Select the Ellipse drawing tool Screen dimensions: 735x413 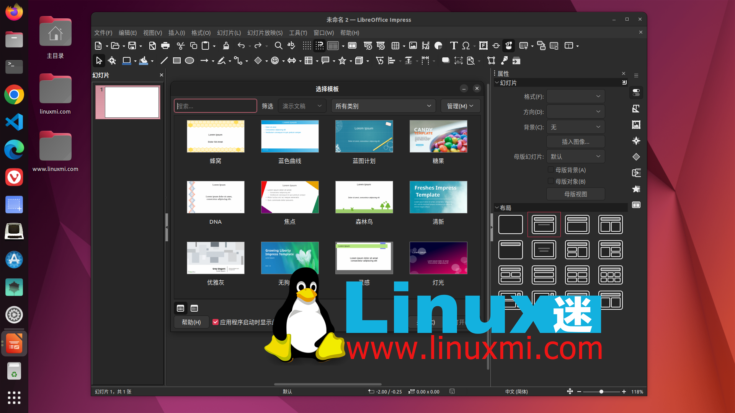click(189, 60)
